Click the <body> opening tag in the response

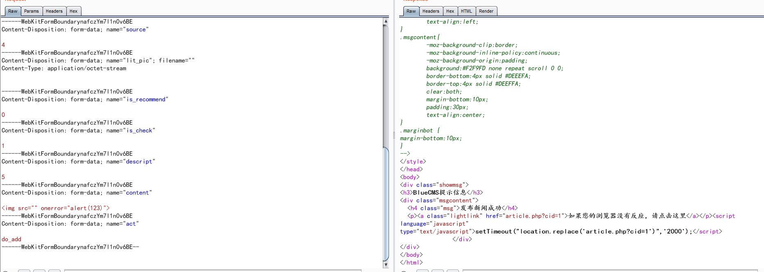pyautogui.click(x=410, y=177)
